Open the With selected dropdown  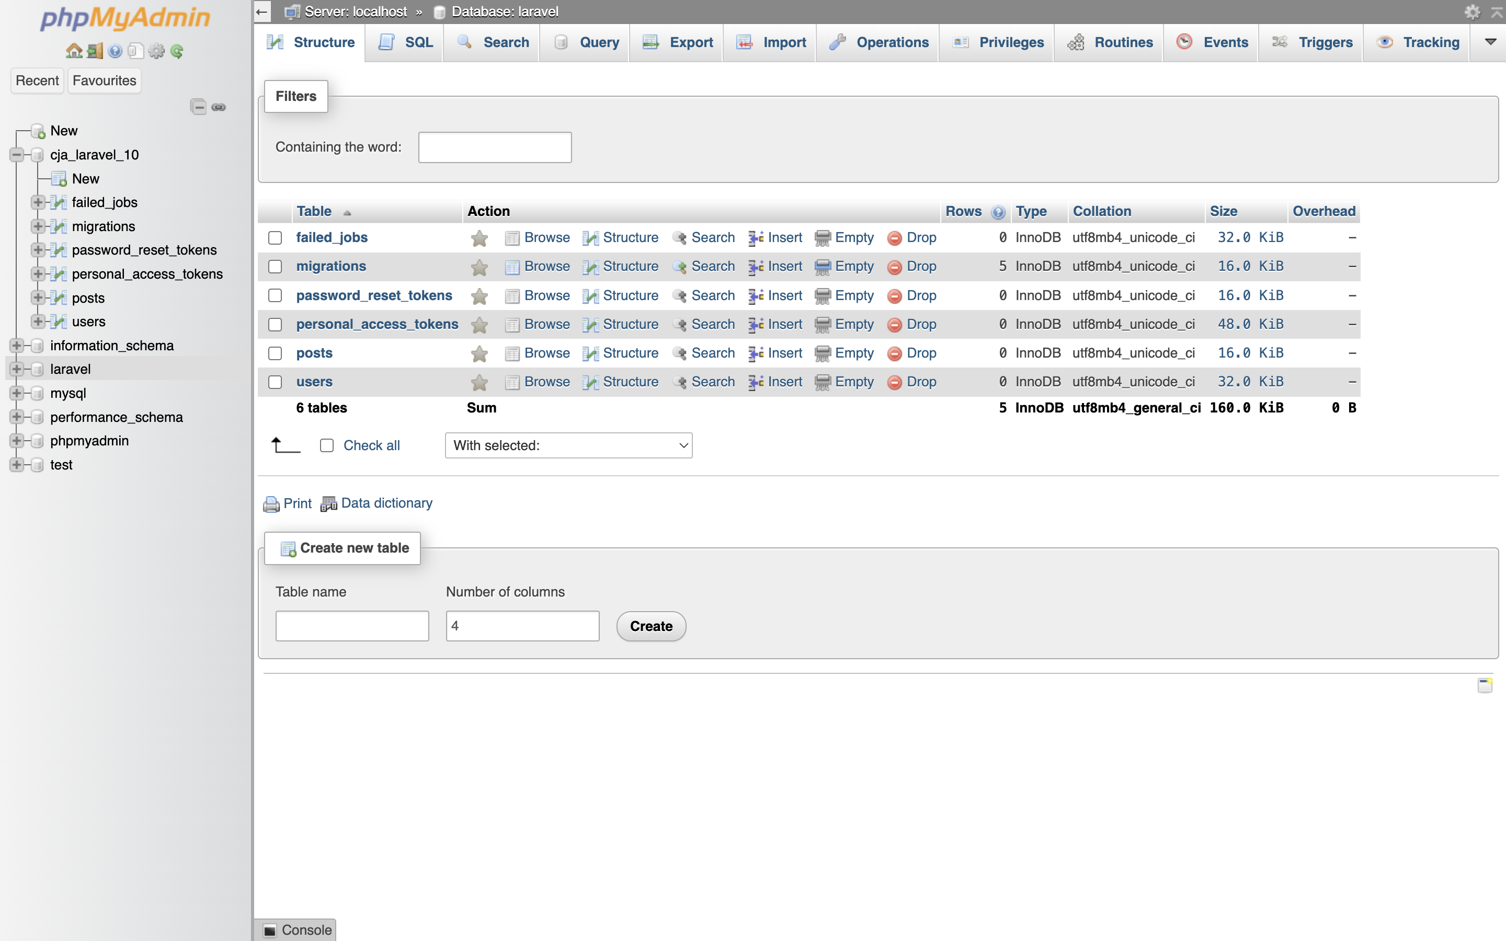point(569,445)
